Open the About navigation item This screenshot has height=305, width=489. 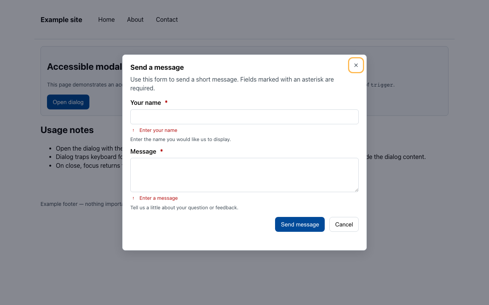pos(135,19)
